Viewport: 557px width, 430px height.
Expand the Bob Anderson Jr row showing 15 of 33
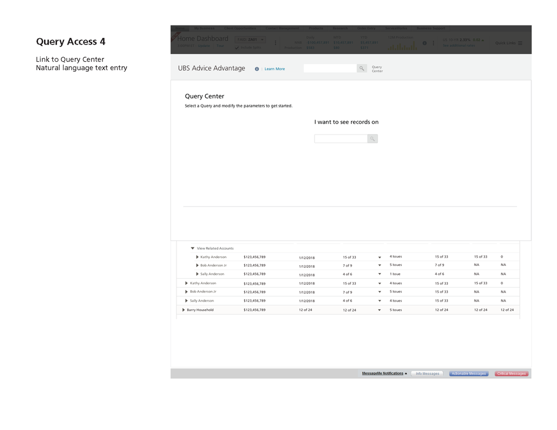(187, 291)
